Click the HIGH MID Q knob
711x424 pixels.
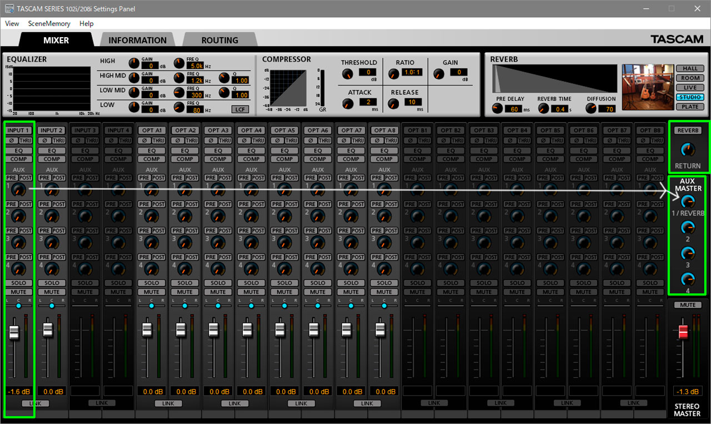(224, 78)
